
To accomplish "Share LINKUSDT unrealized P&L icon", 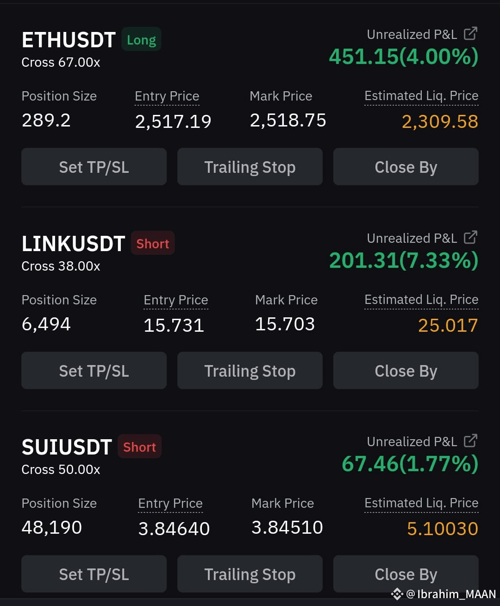I will pos(470,238).
